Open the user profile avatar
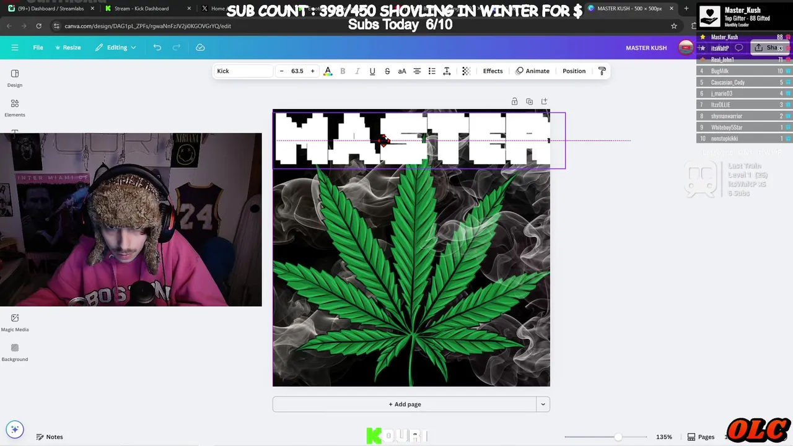 (x=686, y=48)
